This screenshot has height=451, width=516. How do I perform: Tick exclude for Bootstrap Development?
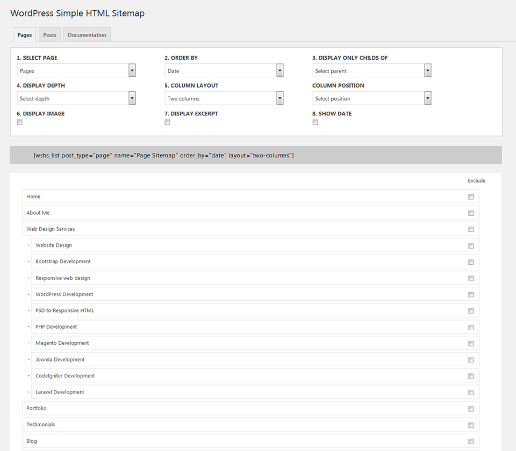pyautogui.click(x=471, y=262)
